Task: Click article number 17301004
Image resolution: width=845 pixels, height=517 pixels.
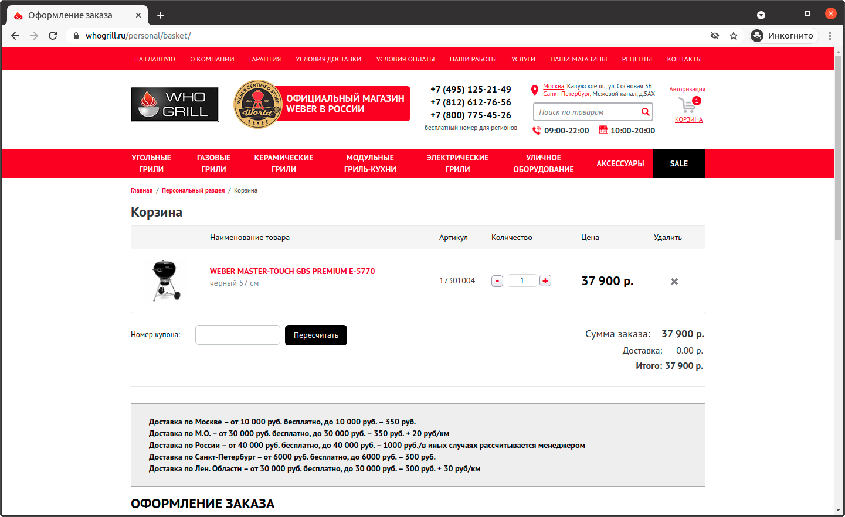Action: [x=457, y=281]
